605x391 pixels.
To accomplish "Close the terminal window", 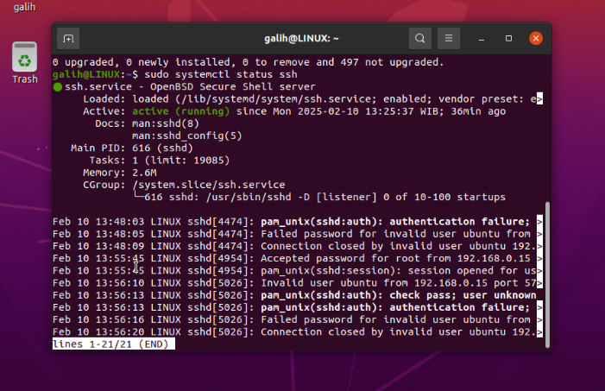I will tap(536, 38).
